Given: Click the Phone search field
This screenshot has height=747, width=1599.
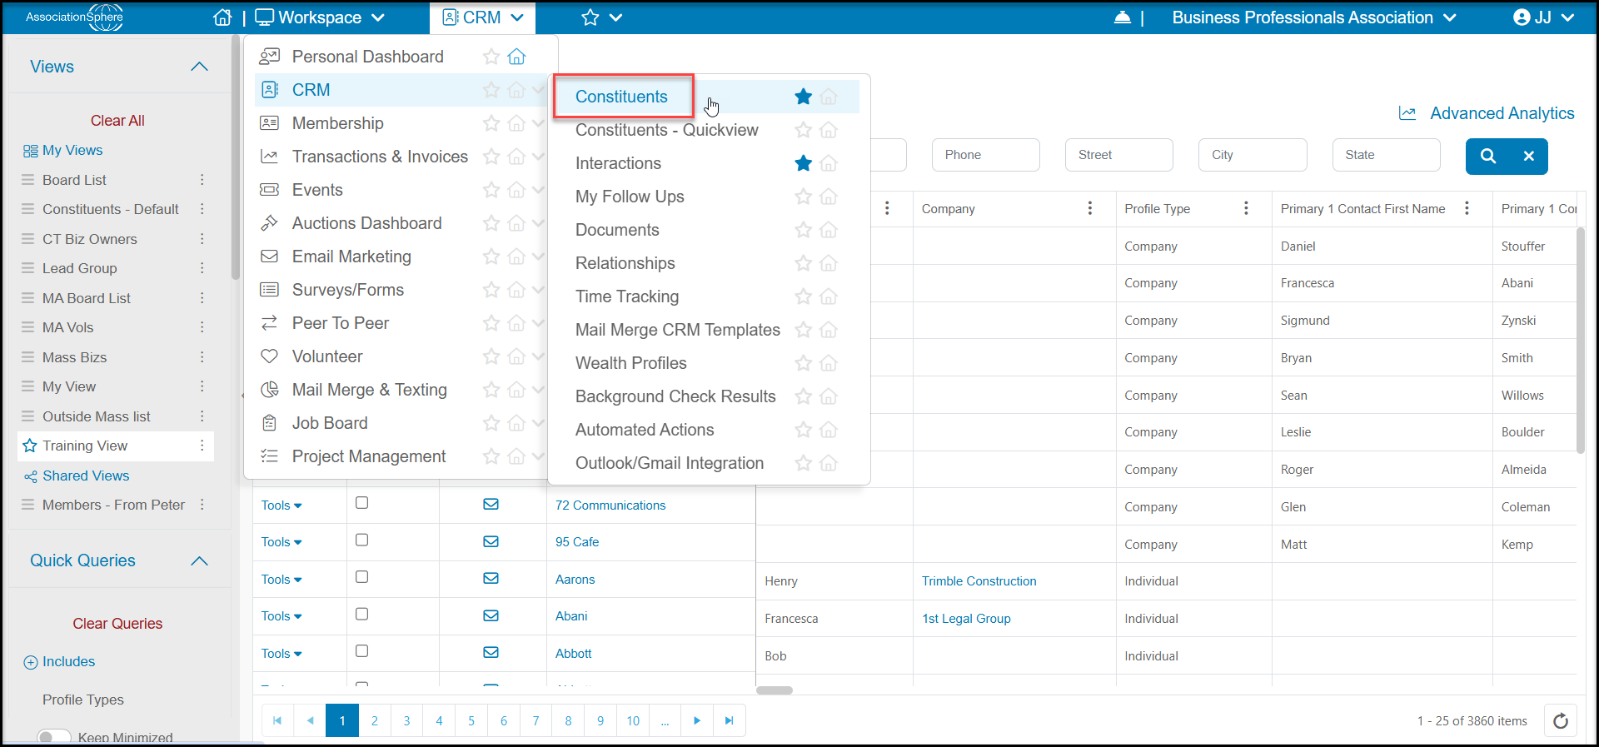Looking at the screenshot, I should coord(986,155).
